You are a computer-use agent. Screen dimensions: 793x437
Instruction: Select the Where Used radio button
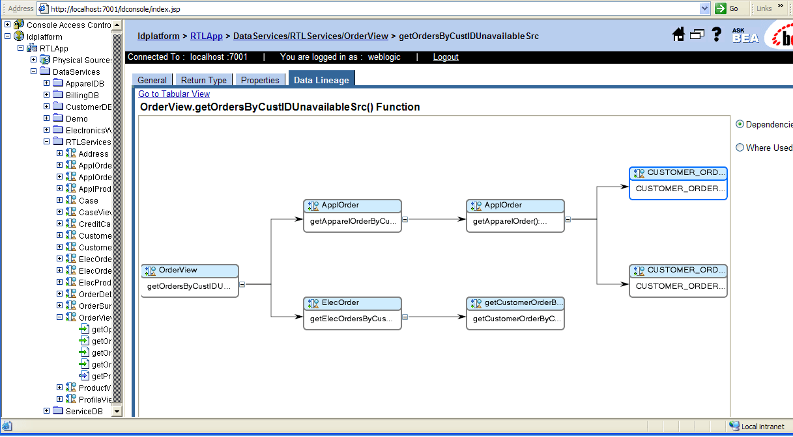pyautogui.click(x=740, y=148)
